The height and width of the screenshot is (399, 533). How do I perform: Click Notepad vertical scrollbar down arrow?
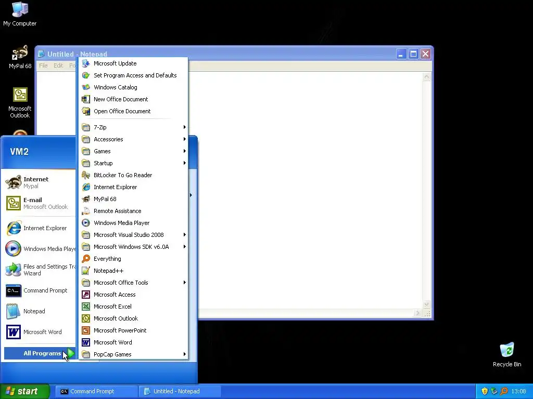pyautogui.click(x=426, y=304)
